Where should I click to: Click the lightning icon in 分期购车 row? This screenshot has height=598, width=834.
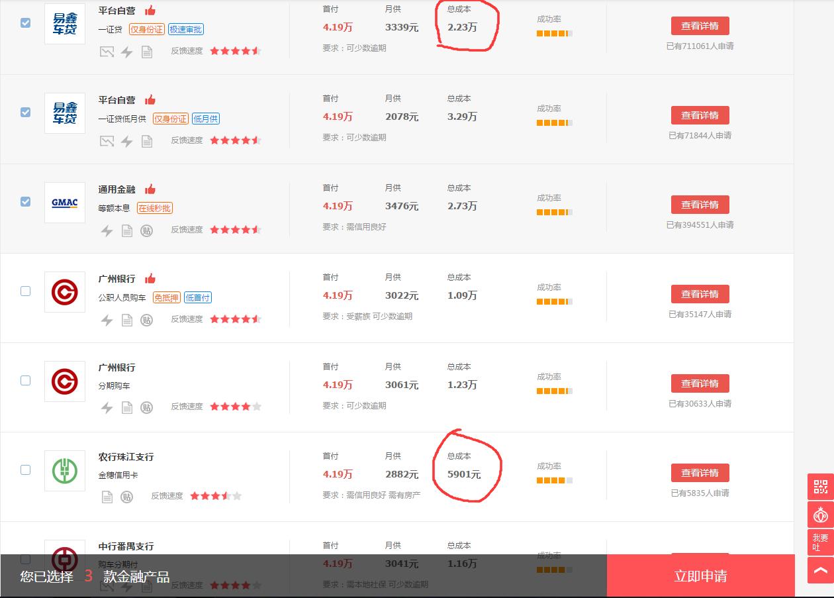tap(107, 407)
